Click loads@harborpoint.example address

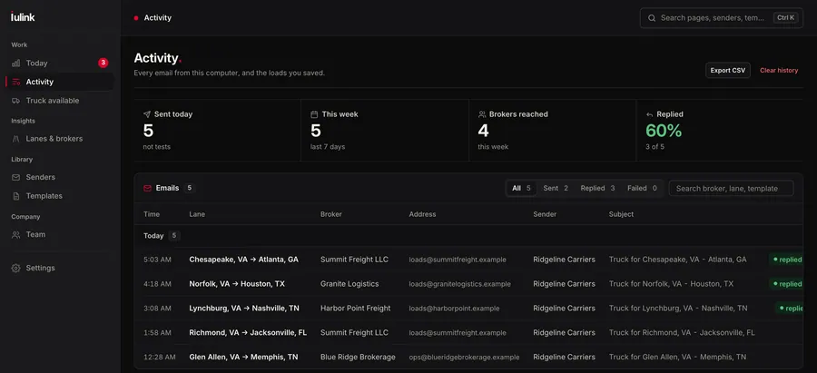pyautogui.click(x=455, y=309)
